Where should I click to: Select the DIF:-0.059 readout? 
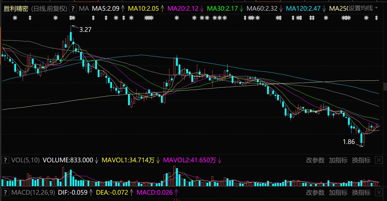click(73, 192)
